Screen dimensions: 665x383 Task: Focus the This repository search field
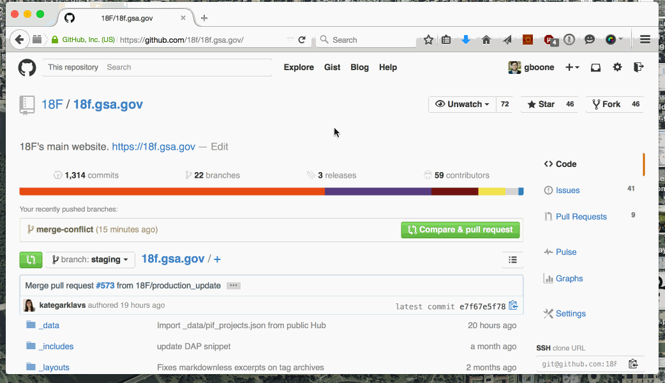[x=158, y=68]
